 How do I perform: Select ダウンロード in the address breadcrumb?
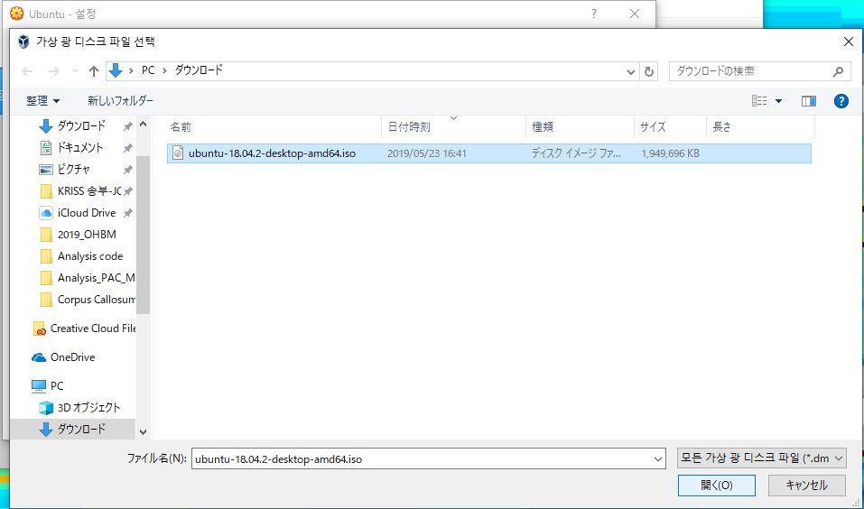[x=199, y=70]
